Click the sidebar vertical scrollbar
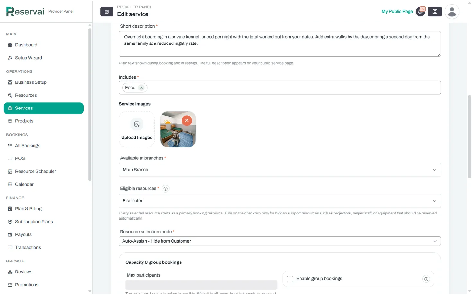This screenshot has width=472, height=295. pyautogui.click(x=90, y=105)
